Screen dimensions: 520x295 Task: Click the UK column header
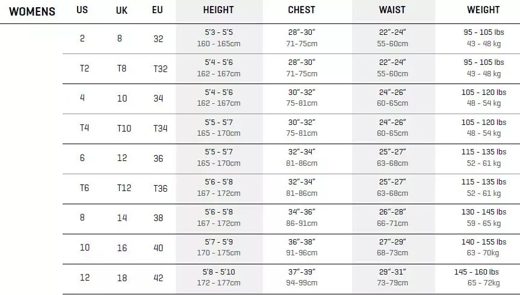122,11
